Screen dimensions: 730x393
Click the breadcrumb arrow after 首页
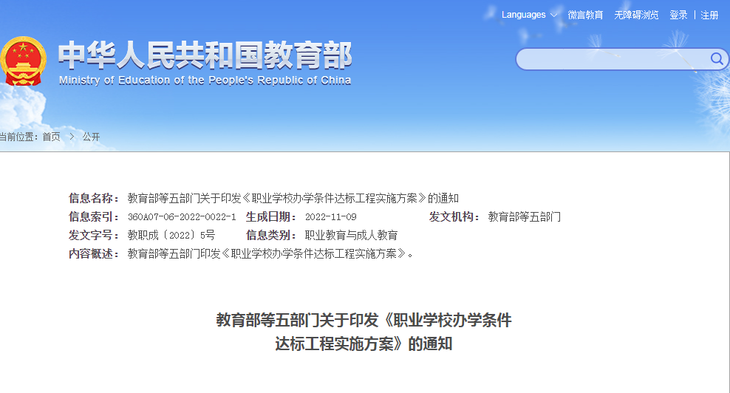[72, 137]
